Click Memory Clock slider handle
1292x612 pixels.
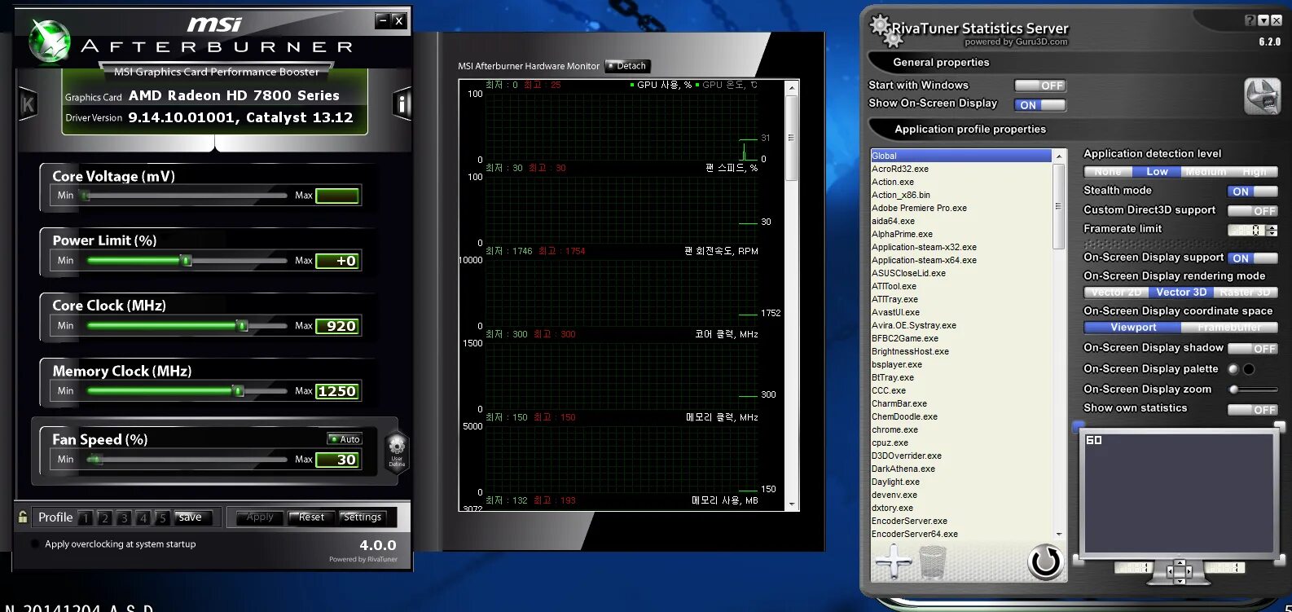pos(238,391)
